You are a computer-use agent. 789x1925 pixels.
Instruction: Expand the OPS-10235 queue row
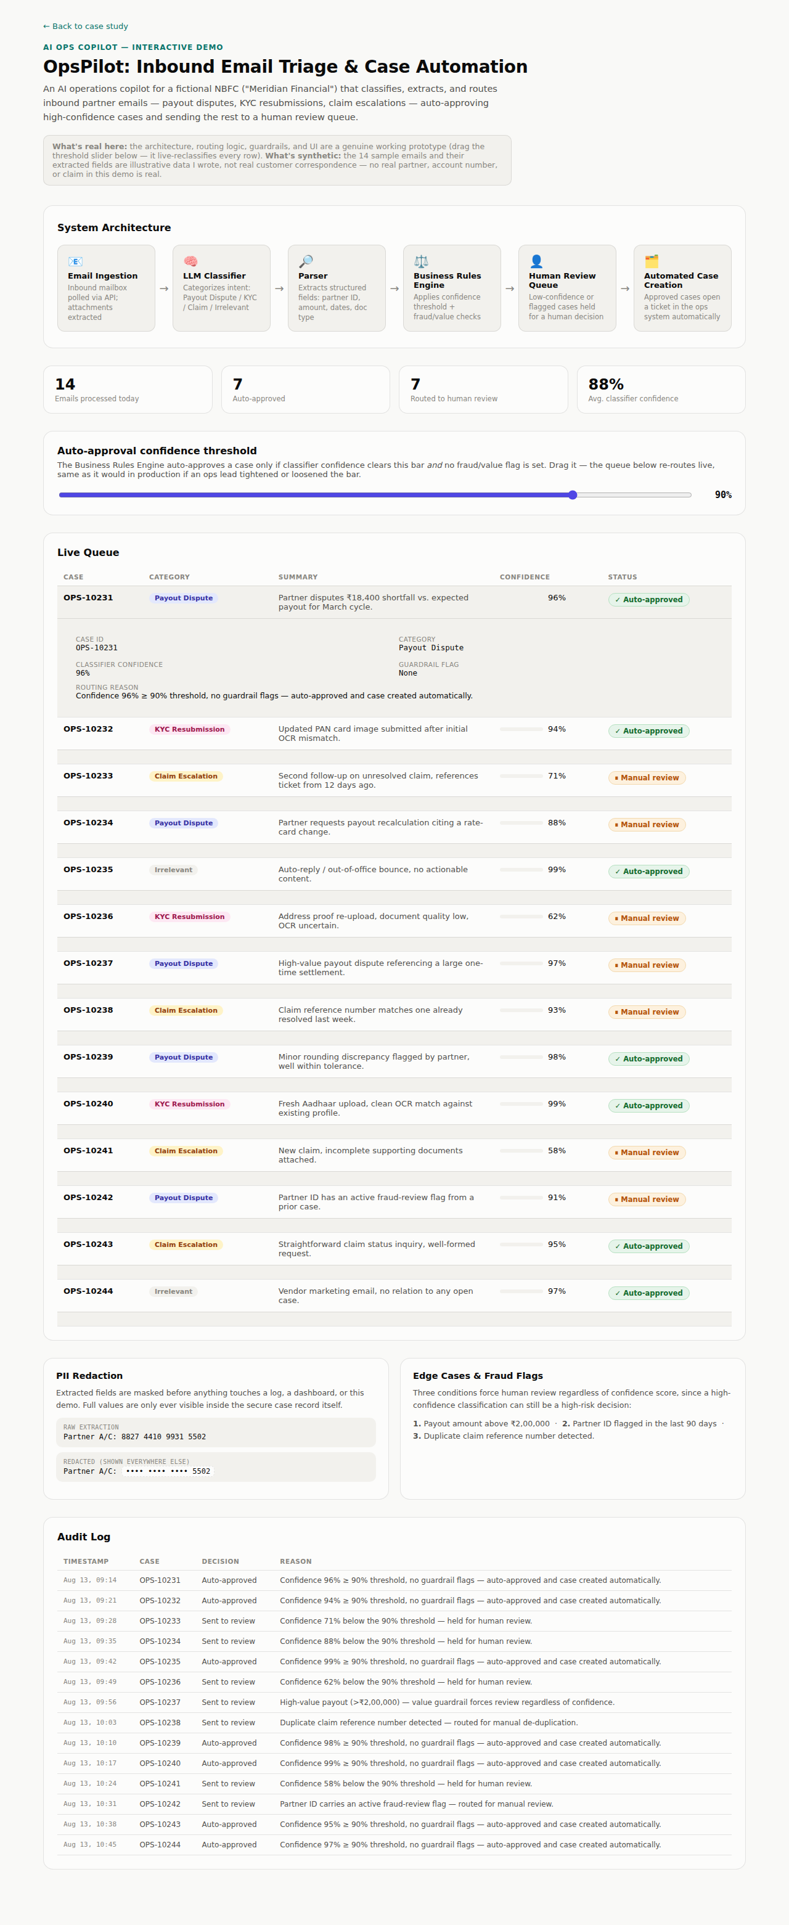(x=394, y=873)
